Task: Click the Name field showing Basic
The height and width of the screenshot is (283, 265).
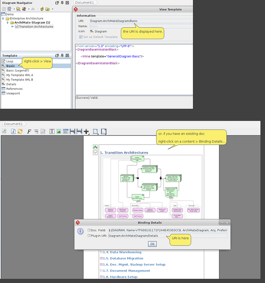Action: point(141,26)
